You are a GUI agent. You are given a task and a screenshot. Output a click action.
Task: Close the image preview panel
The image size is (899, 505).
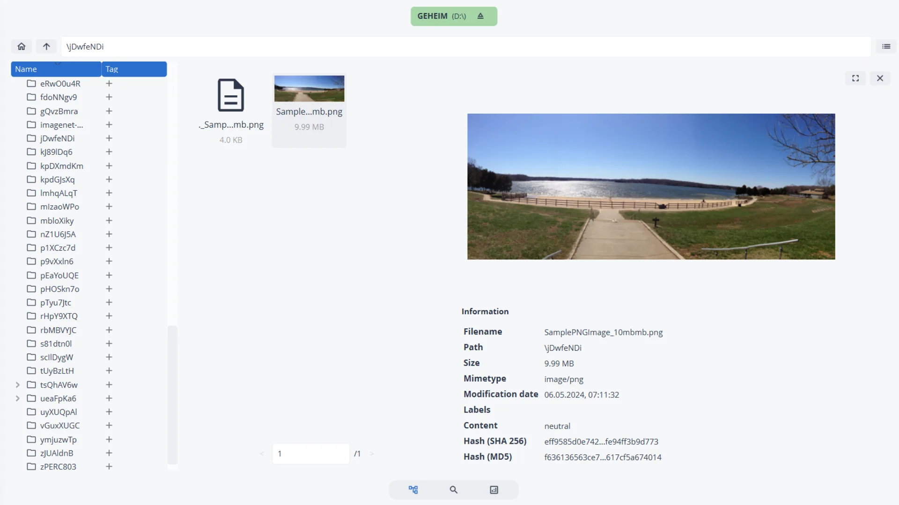coord(880,78)
